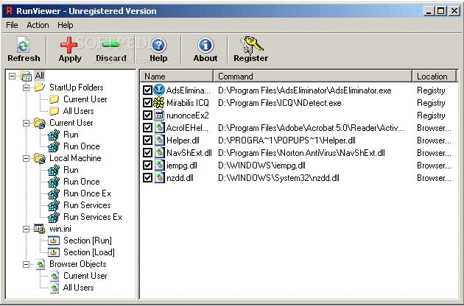464x306 pixels.
Task: Select the NavShExt.dll name
Action: 189,153
